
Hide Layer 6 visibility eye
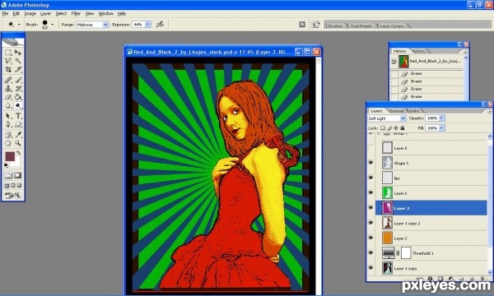click(x=370, y=193)
